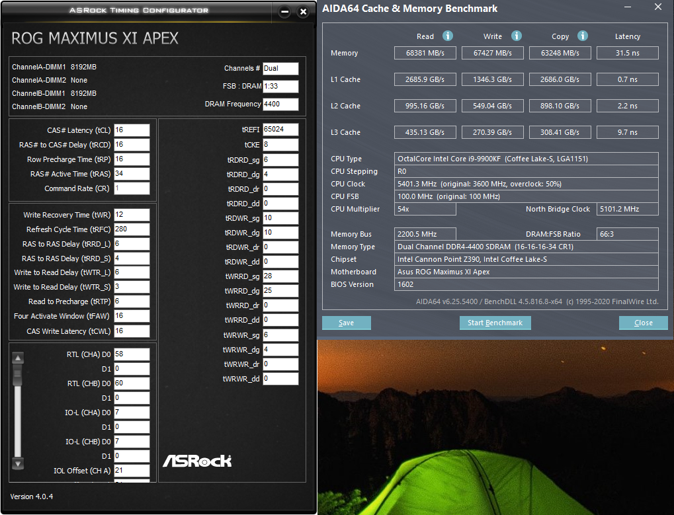The width and height of the screenshot is (674, 515).
Task: Click the DRAM:FSB Ratio value 66:3
Action: click(x=627, y=234)
